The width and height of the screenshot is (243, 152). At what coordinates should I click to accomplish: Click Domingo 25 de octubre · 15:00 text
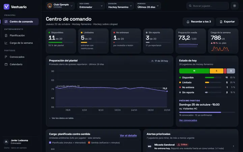click(199, 105)
